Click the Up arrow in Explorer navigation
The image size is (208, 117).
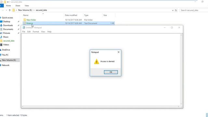click(x=9, y=10)
